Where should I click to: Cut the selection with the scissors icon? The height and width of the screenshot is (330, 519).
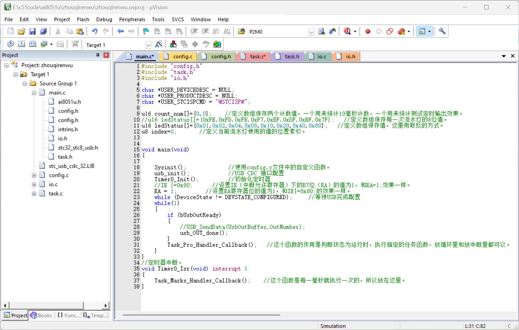58,31
